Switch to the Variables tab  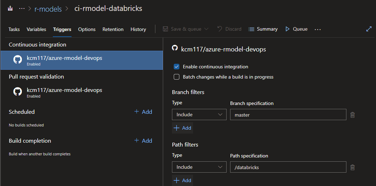[36, 29]
